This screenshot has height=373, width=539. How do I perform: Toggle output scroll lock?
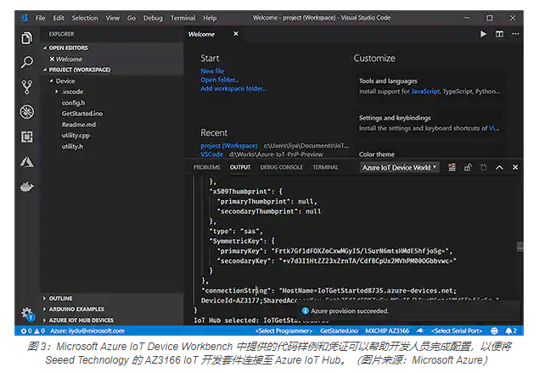(468, 167)
